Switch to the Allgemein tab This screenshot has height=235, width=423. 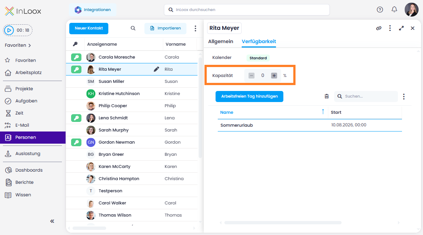221,42
